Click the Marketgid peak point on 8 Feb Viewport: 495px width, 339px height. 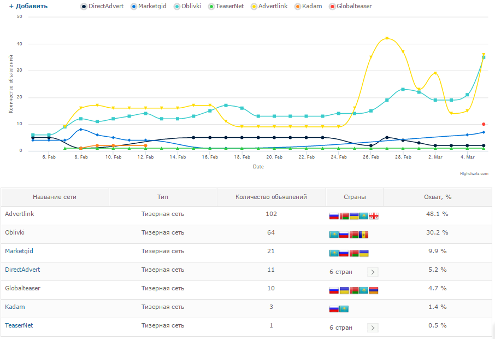point(81,130)
